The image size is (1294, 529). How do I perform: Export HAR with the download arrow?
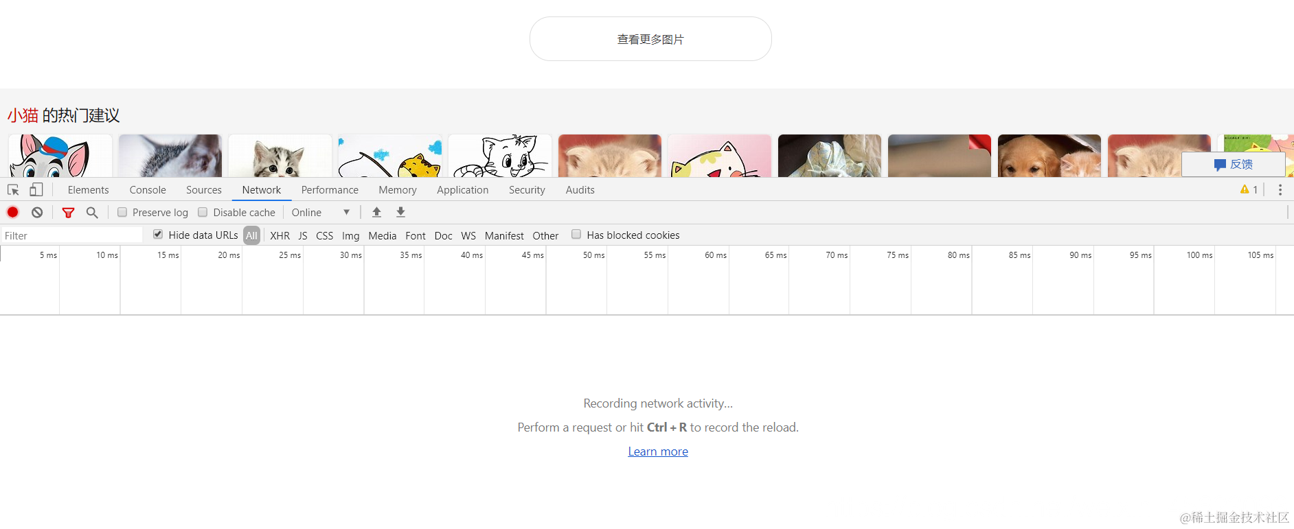pos(400,212)
